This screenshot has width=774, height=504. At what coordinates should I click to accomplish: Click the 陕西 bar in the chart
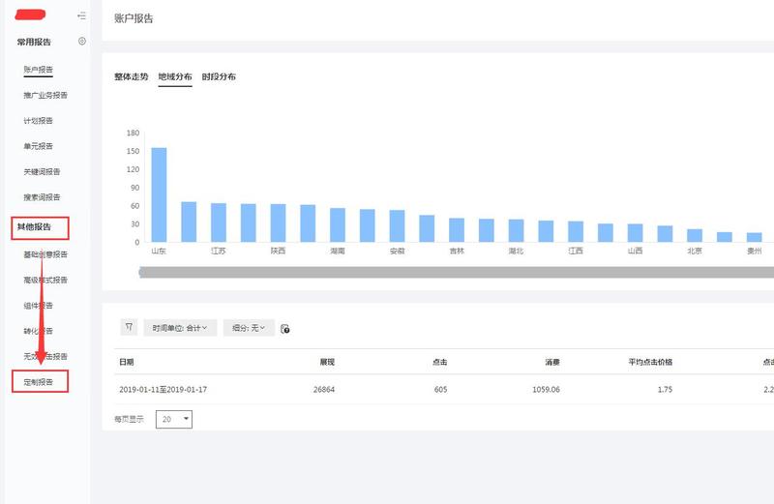278,222
